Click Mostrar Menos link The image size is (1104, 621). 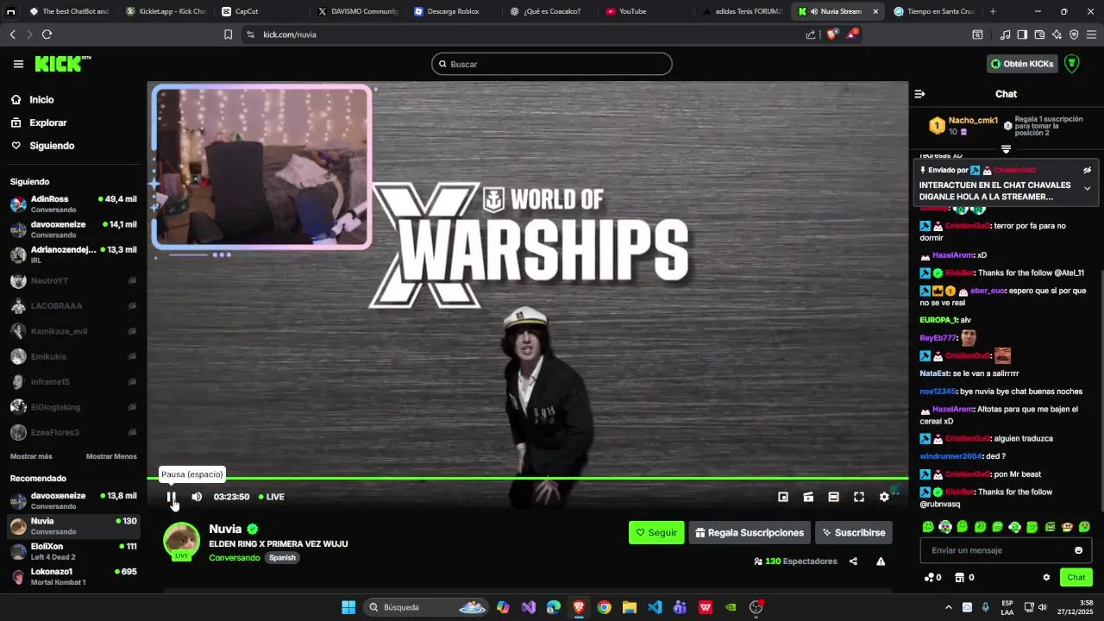(111, 456)
